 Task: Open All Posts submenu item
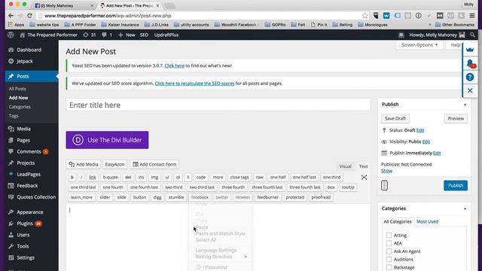click(x=17, y=89)
